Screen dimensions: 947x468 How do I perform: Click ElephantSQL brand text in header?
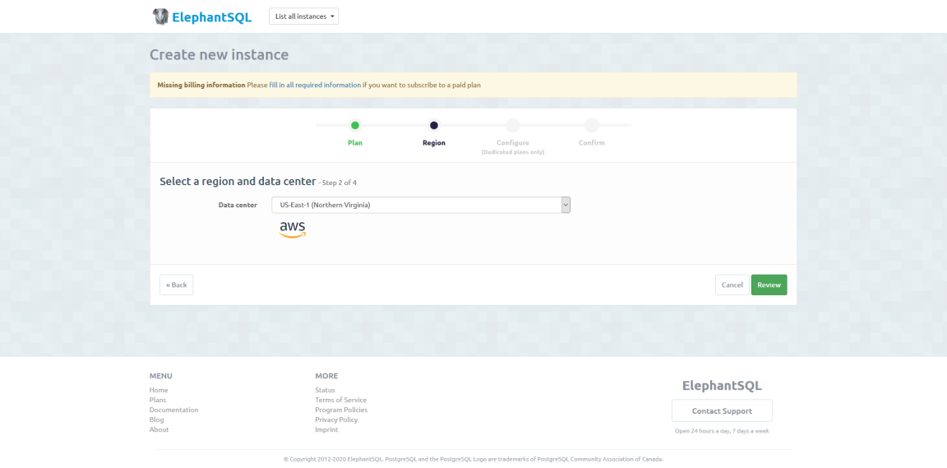[212, 17]
